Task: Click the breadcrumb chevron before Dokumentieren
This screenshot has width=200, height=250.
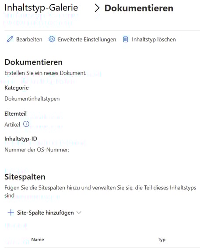Action: [x=97, y=8]
